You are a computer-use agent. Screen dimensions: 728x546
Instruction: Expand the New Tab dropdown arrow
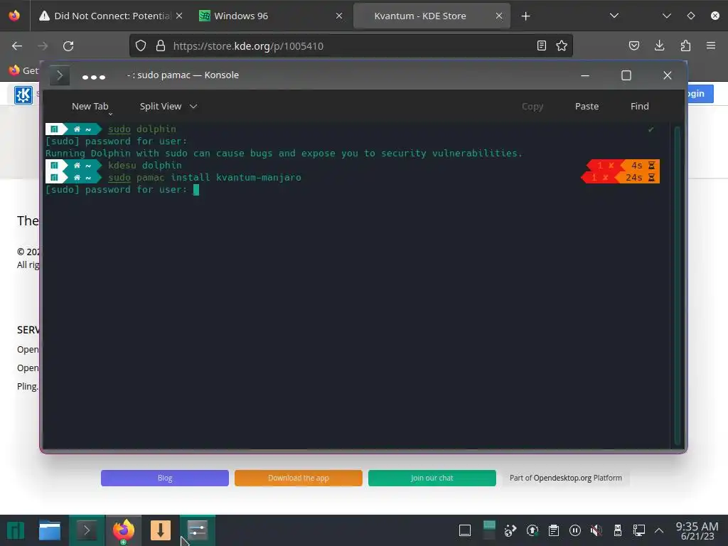pos(110,114)
